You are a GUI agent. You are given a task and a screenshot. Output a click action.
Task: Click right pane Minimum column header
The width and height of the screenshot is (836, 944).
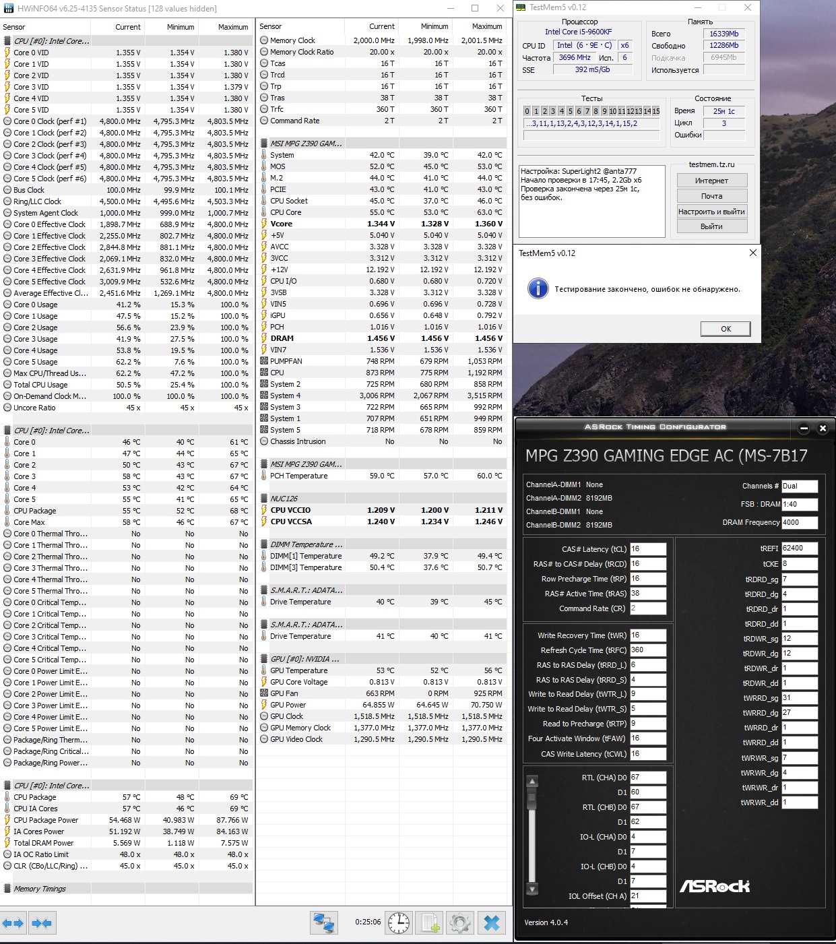coord(425,26)
